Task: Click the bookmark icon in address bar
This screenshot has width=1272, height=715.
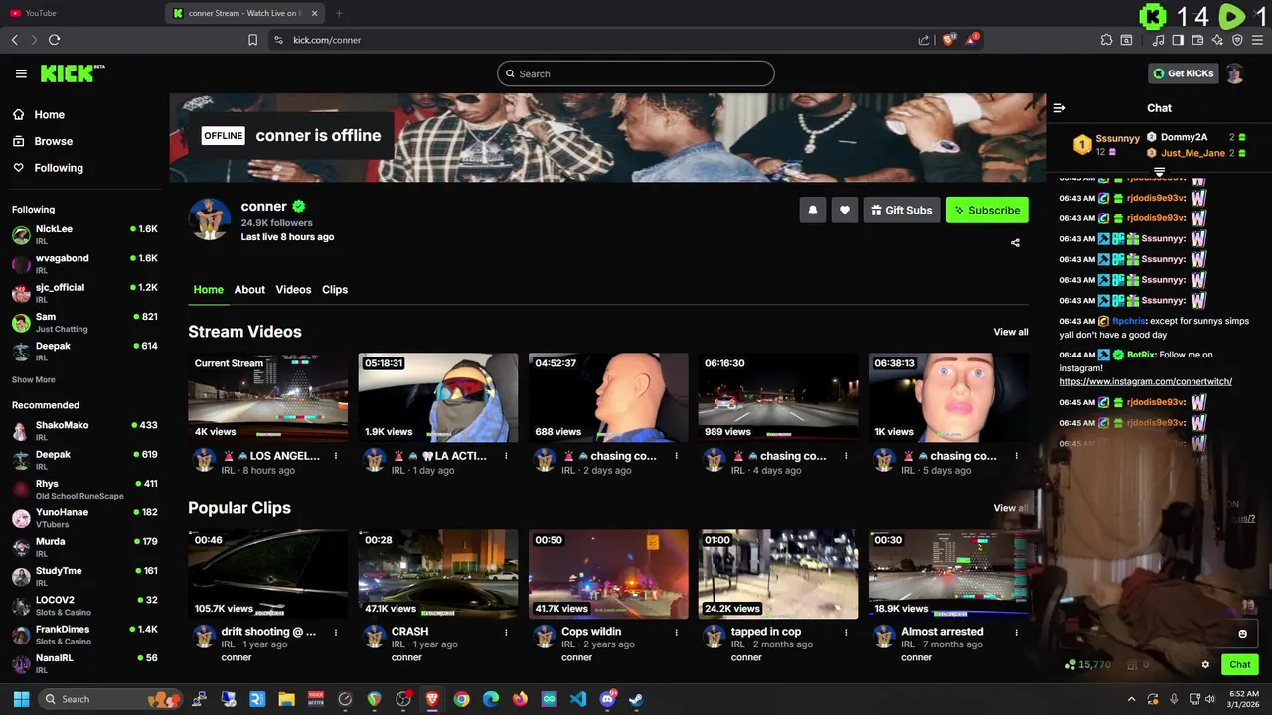Action: [x=252, y=40]
